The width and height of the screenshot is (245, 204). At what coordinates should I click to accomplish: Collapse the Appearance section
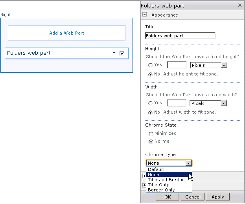click(145, 15)
